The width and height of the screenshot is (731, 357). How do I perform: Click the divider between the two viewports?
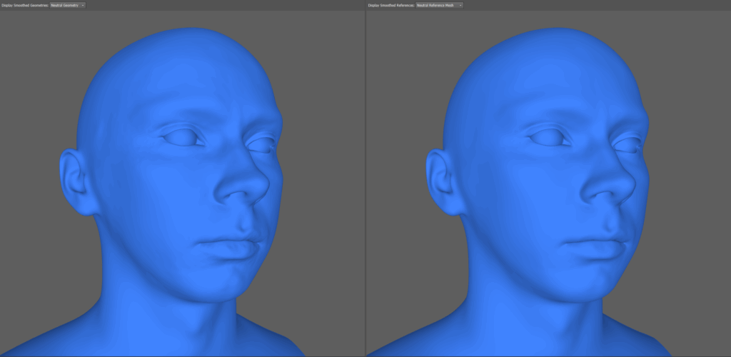(x=365, y=178)
